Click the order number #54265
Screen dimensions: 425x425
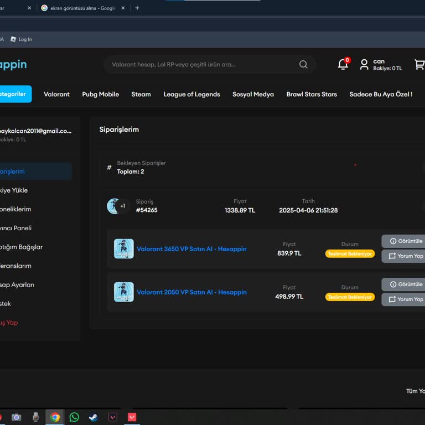point(147,210)
